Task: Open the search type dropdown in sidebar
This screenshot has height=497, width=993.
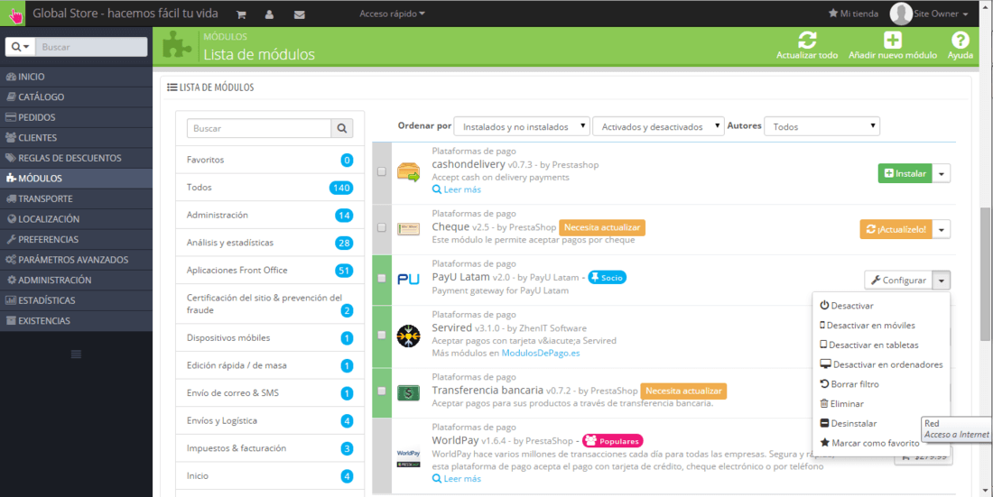Action: point(20,47)
